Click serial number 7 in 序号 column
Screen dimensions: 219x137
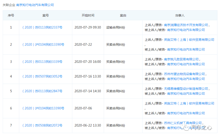pos(11,125)
